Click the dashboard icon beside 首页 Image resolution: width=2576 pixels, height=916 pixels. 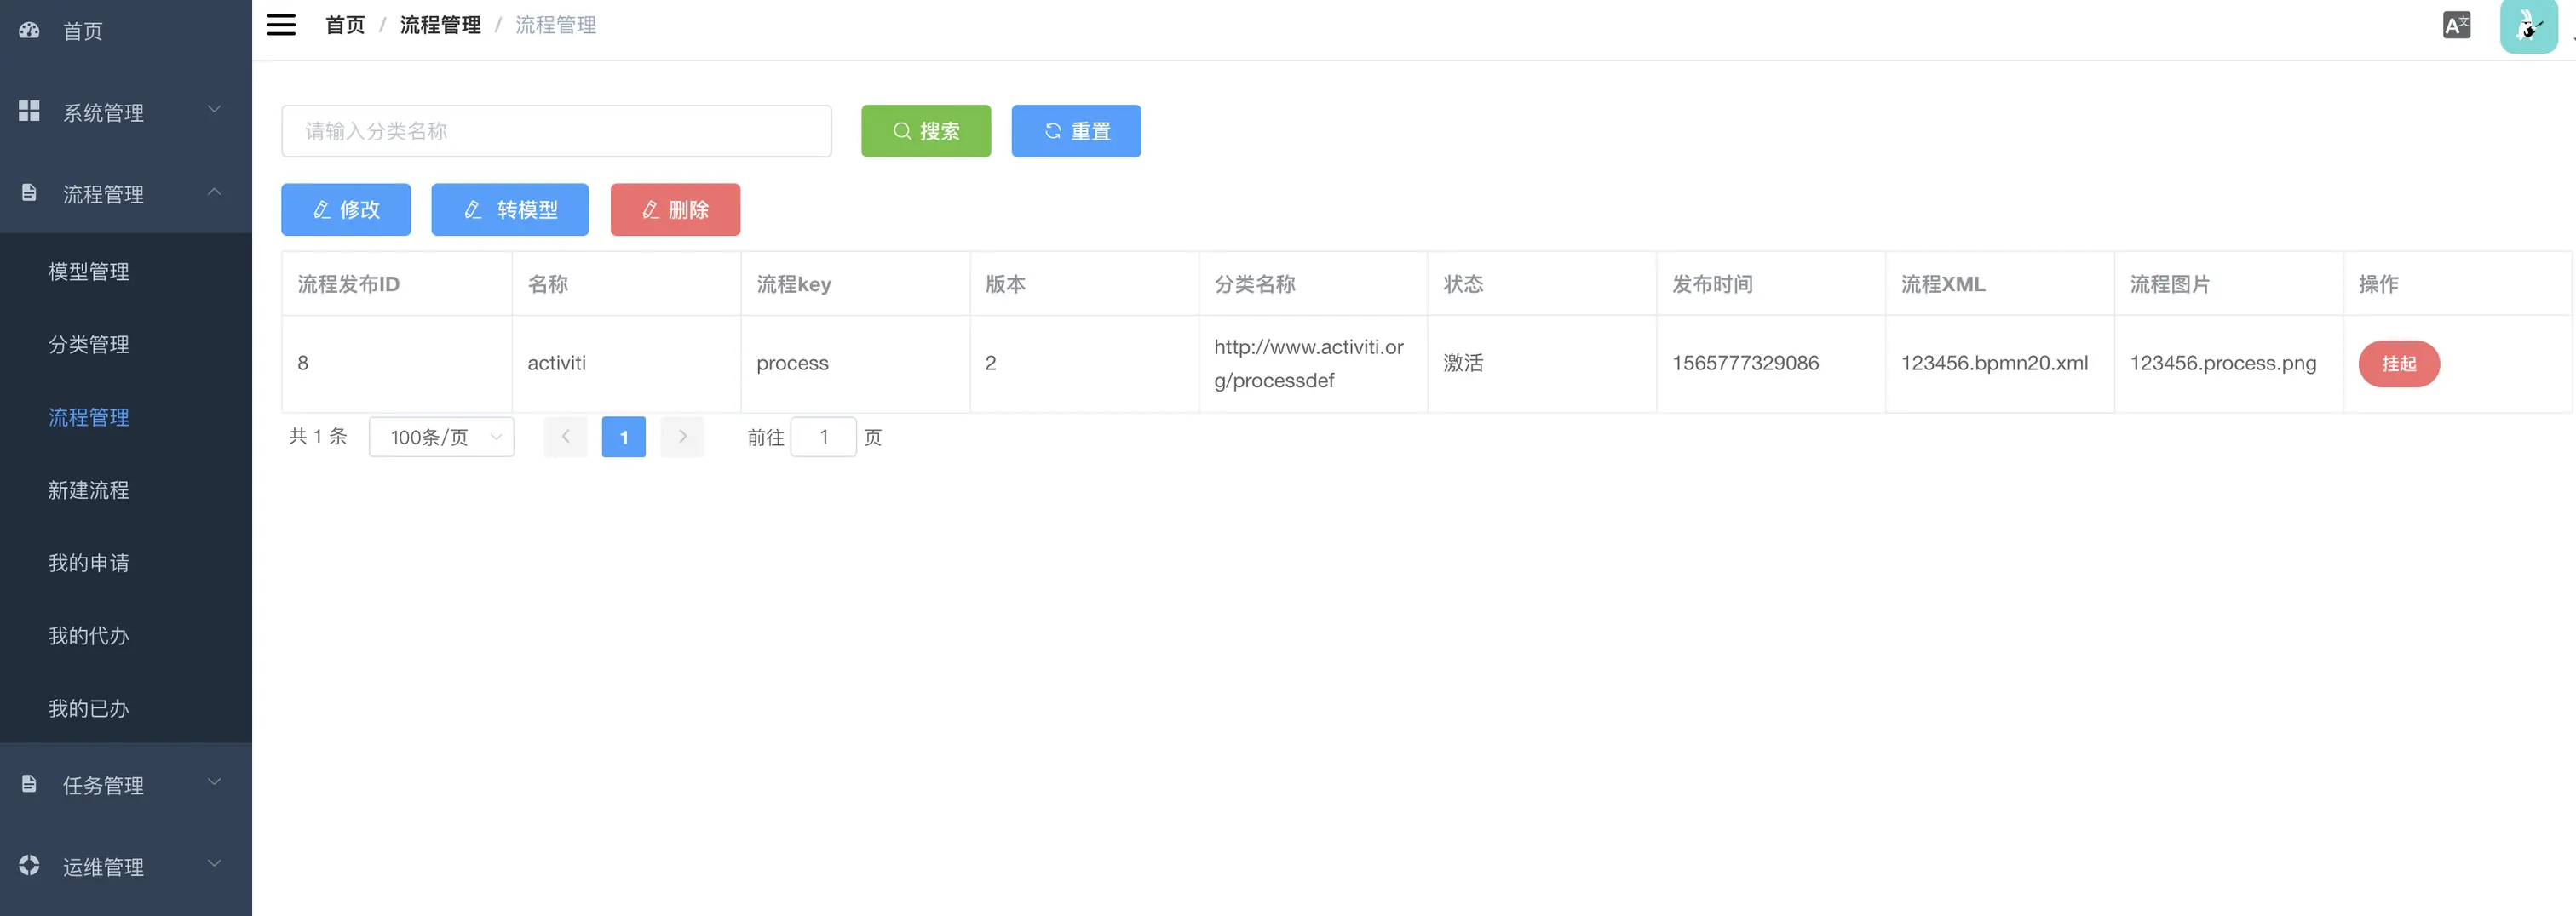(x=29, y=31)
